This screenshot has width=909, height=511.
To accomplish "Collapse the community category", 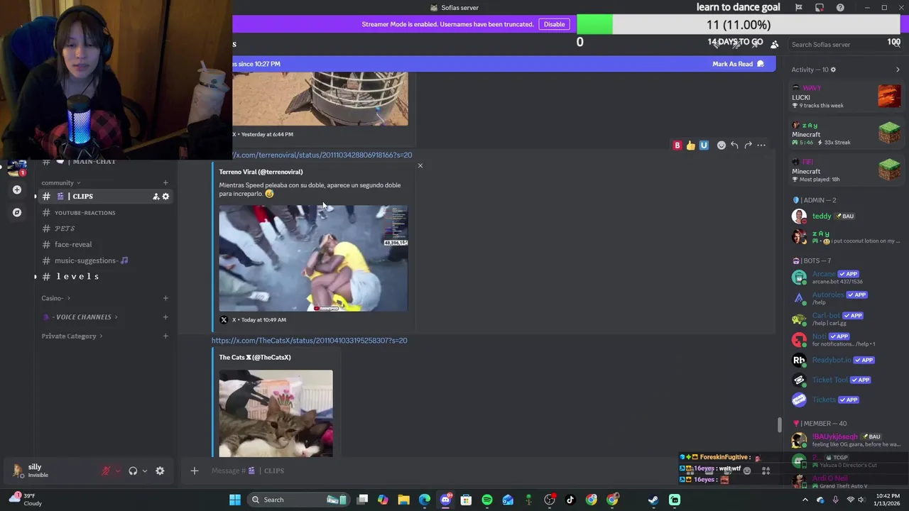I will click(60, 183).
